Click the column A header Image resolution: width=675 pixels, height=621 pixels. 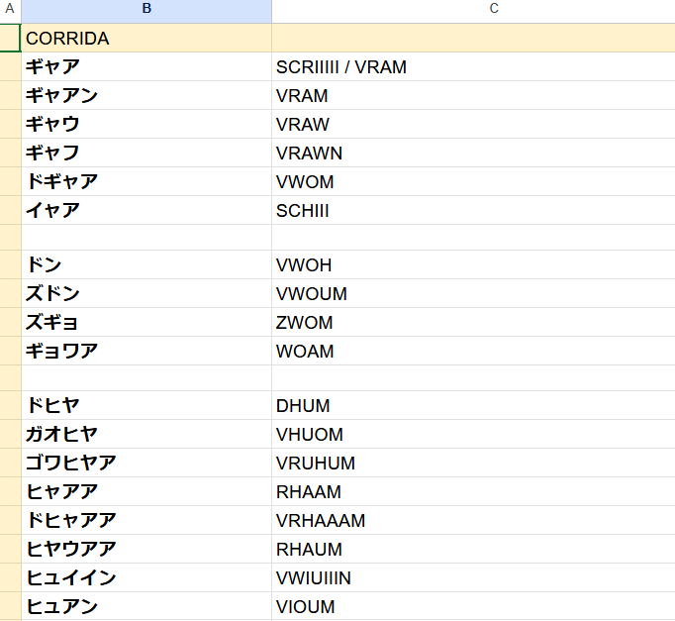pos(10,9)
